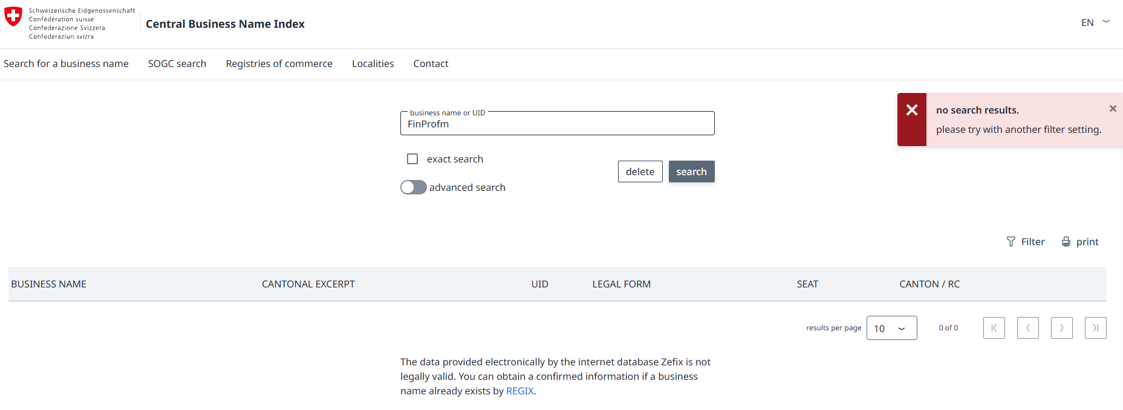The image size is (1123, 410).
Task: Open Registries of commerce page
Action: click(279, 63)
